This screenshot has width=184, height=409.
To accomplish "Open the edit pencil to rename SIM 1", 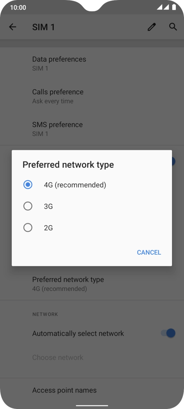I will click(x=151, y=27).
